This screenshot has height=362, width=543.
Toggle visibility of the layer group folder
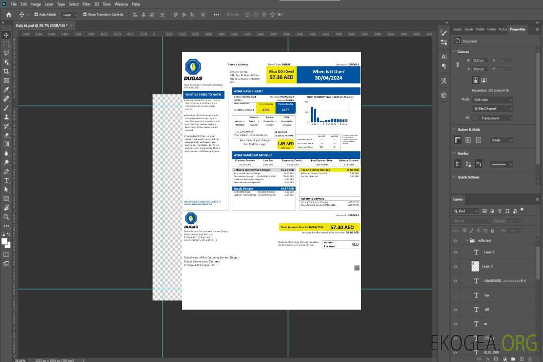(x=456, y=241)
